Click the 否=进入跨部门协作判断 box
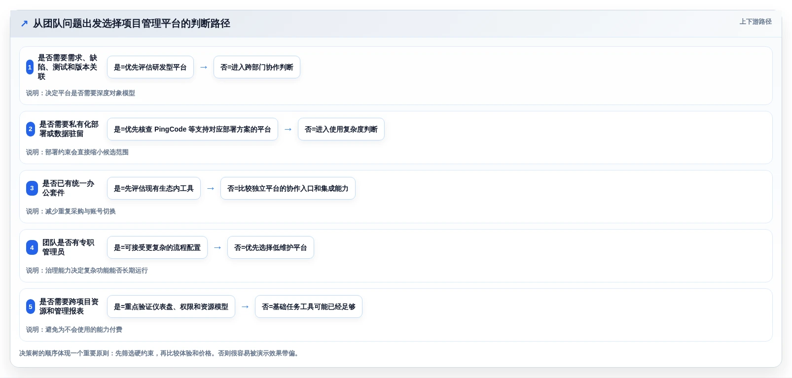The width and height of the screenshot is (792, 378). click(257, 67)
